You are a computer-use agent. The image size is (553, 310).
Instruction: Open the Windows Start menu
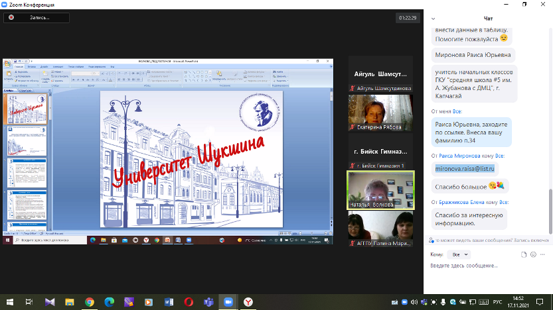[9, 302]
